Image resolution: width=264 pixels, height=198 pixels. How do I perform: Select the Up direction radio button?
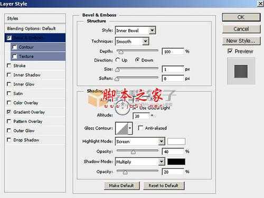118,60
